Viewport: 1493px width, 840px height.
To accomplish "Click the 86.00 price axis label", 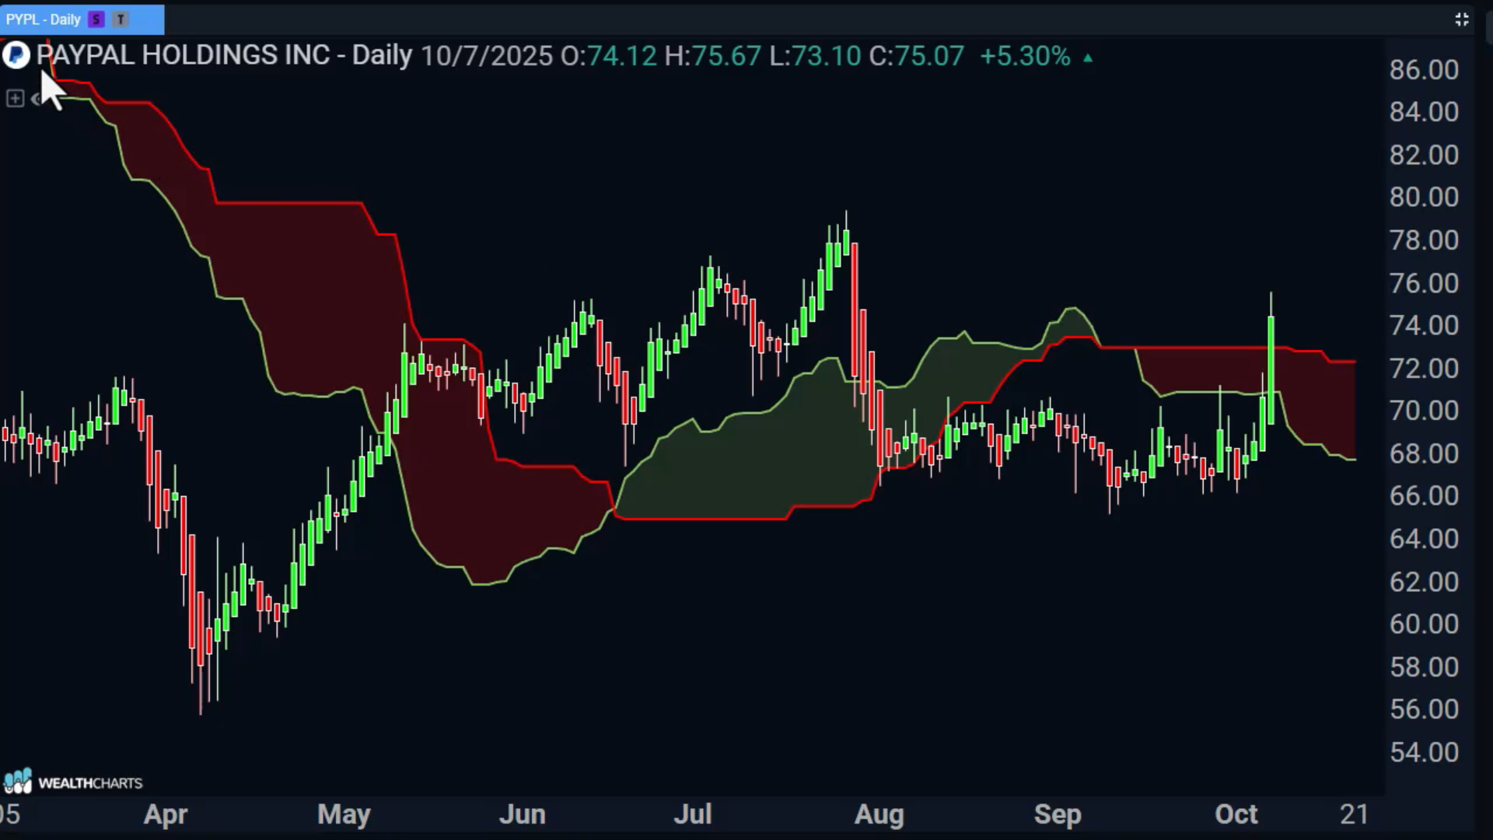I will pyautogui.click(x=1423, y=70).
